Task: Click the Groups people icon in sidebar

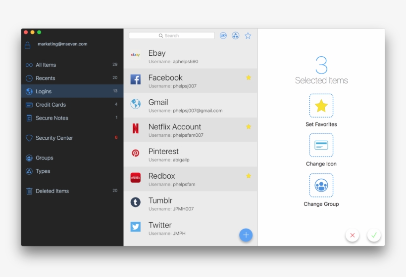Action: click(x=29, y=158)
